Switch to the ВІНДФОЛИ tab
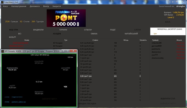The width and height of the screenshot is (187, 108). (x=38, y=30)
